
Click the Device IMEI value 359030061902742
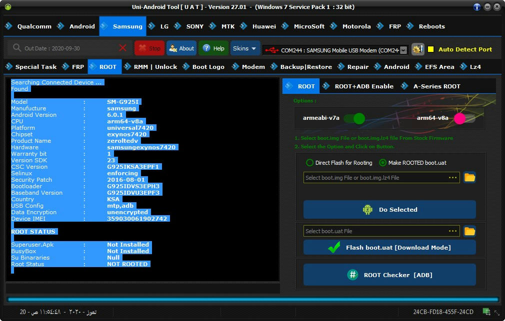[x=137, y=219]
